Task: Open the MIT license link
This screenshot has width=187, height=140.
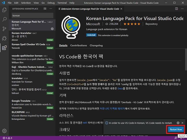Action: (x=85, y=123)
